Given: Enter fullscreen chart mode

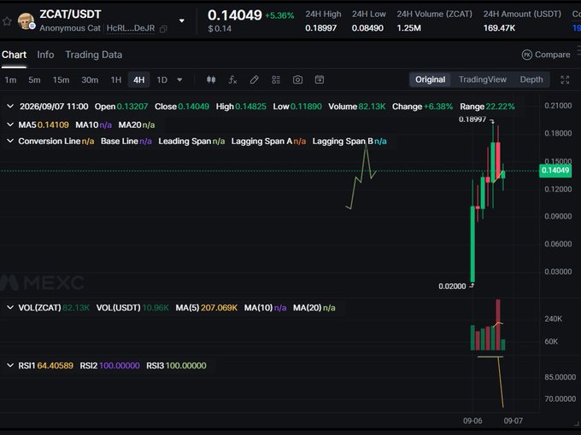Looking at the screenshot, I should 565,79.
